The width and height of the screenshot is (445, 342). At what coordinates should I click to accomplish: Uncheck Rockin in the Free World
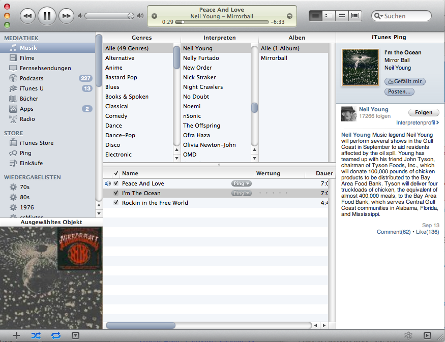coord(116,203)
